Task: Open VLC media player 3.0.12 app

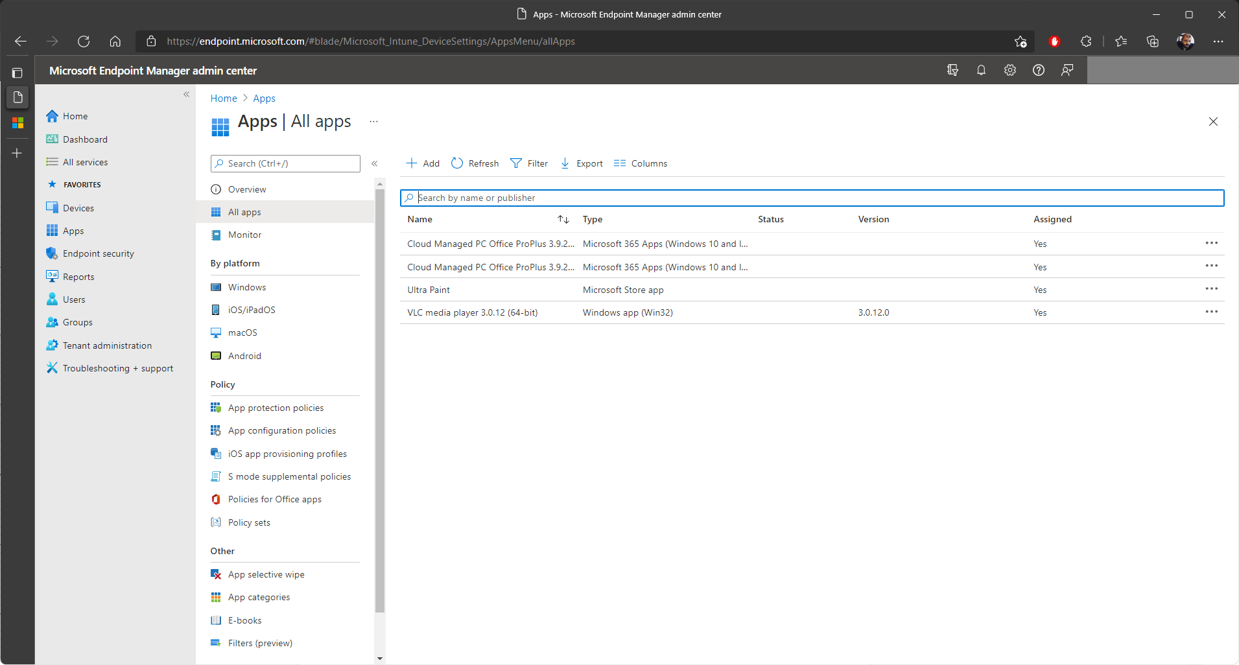Action: click(x=472, y=312)
